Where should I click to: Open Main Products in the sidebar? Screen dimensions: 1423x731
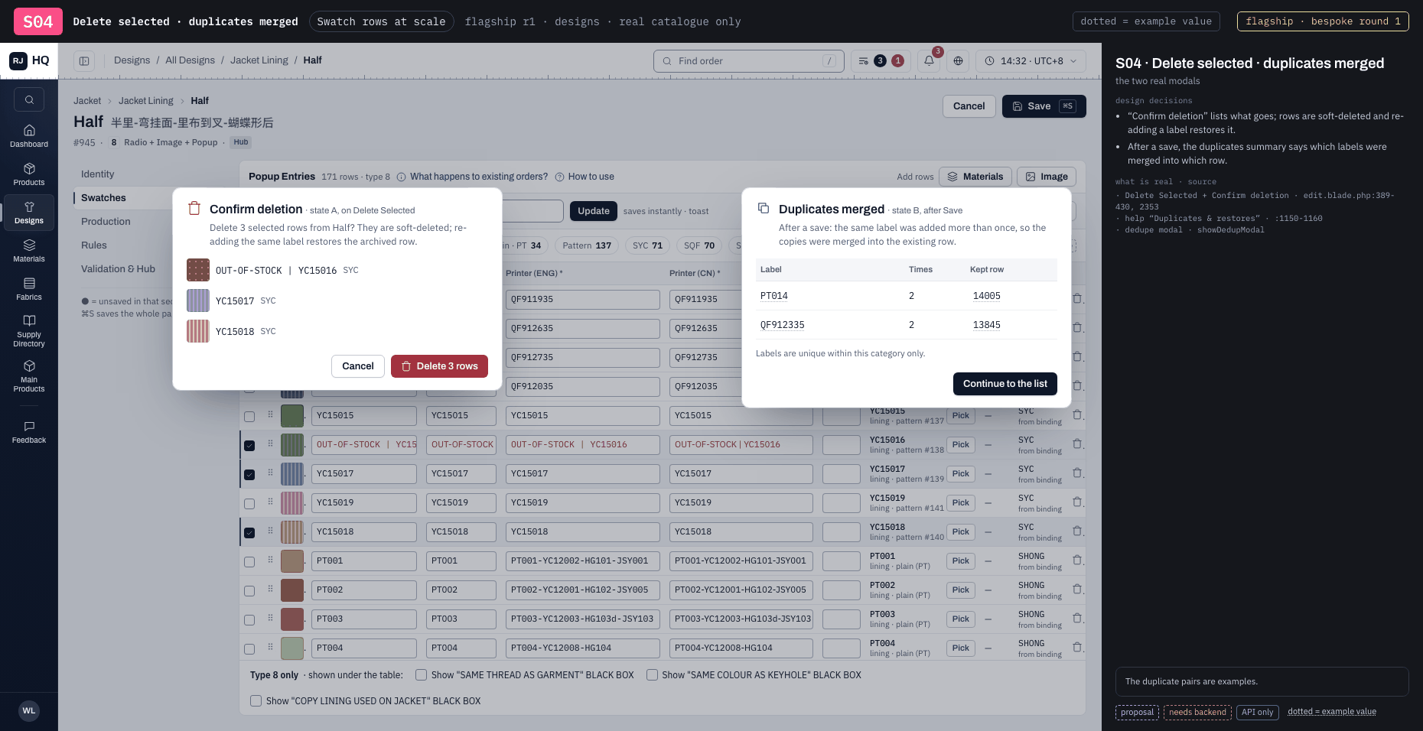[29, 376]
